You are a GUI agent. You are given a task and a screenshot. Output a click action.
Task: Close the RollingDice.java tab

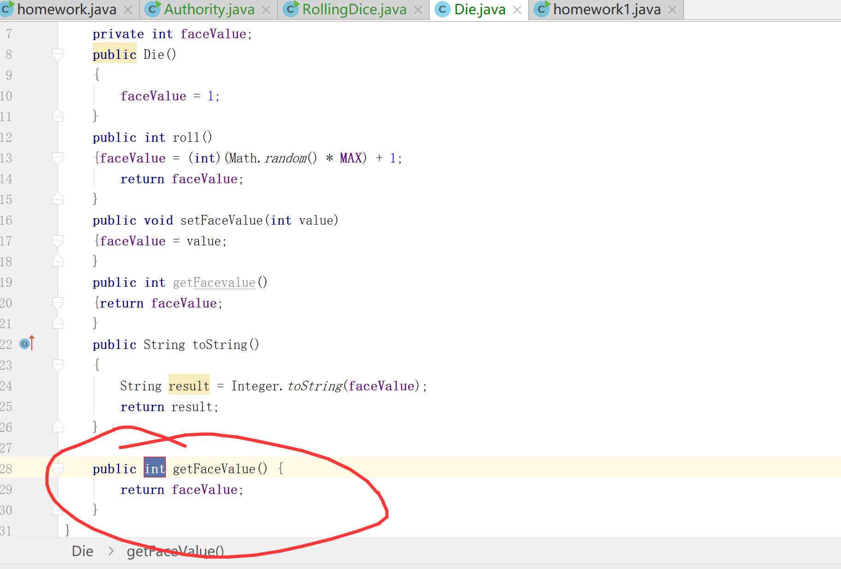[x=418, y=10]
